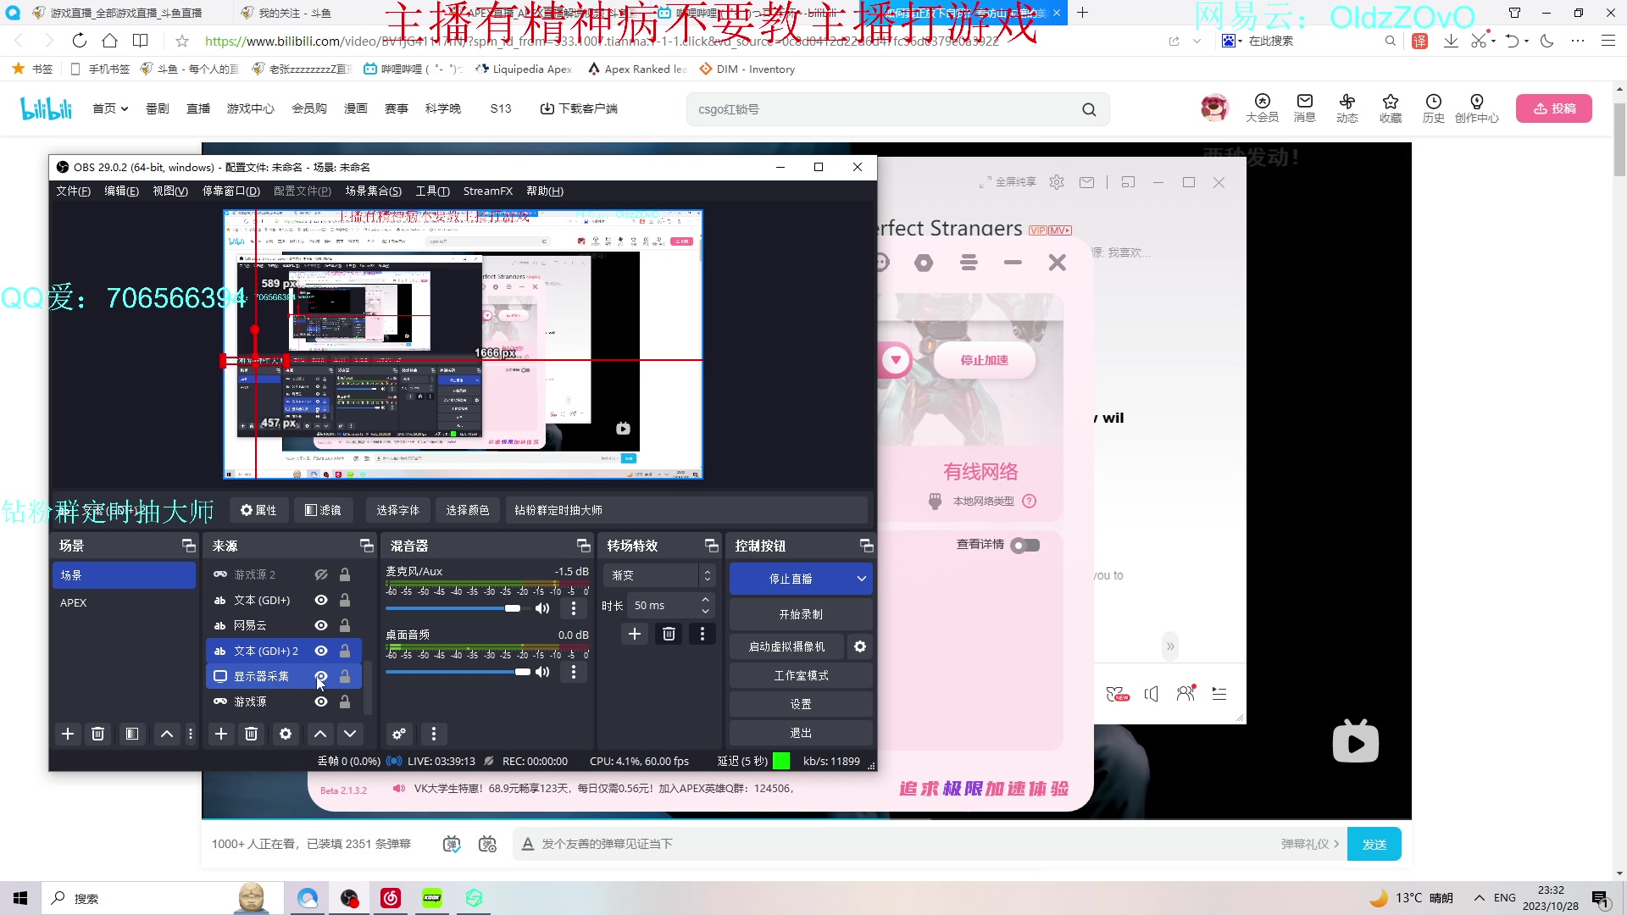Delete selected scene with the trash icon

[97, 734]
